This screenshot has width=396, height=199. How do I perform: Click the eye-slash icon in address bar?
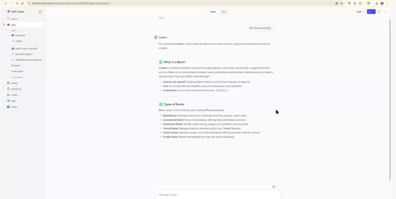(337, 3)
